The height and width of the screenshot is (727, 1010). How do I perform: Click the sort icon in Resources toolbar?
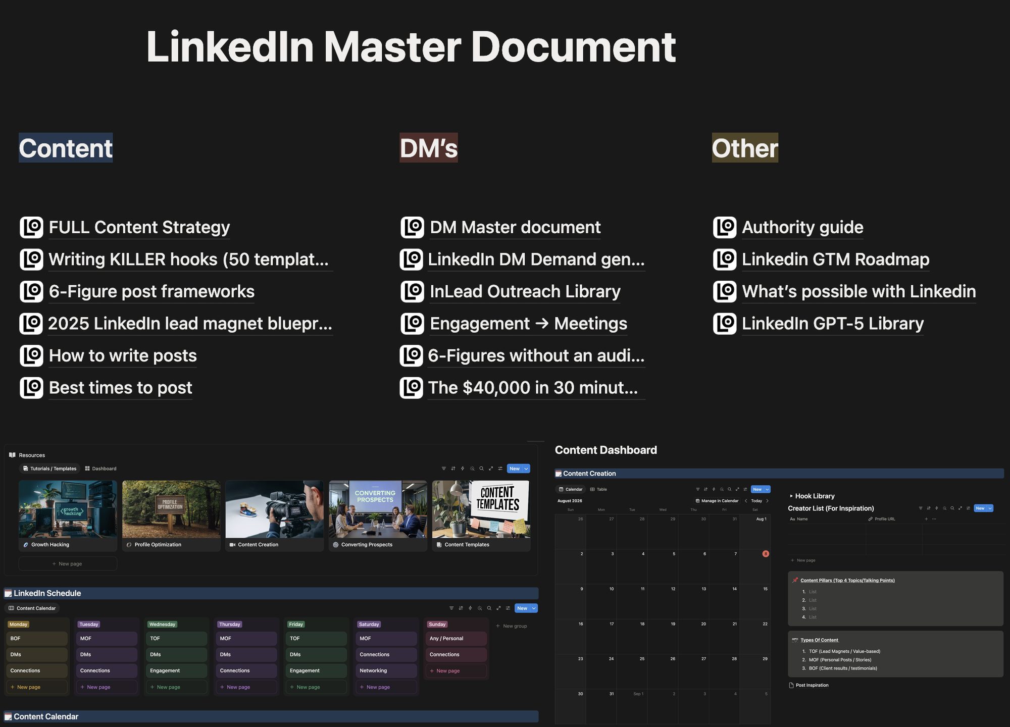pyautogui.click(x=453, y=469)
